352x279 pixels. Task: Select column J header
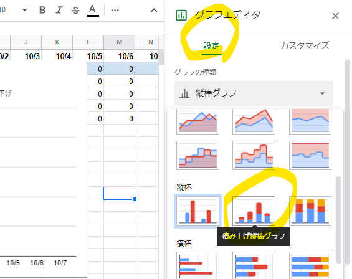(x=26, y=42)
